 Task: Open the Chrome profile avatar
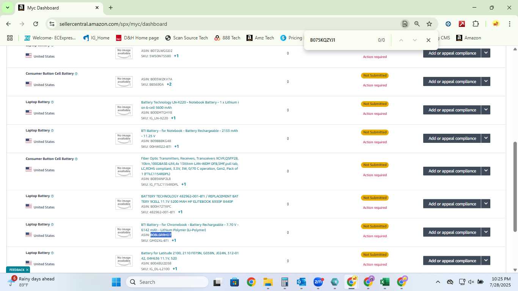pyautogui.click(x=496, y=24)
